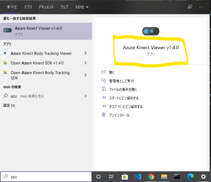
Task: Open File Explorer from taskbar
Action: coord(164,177)
